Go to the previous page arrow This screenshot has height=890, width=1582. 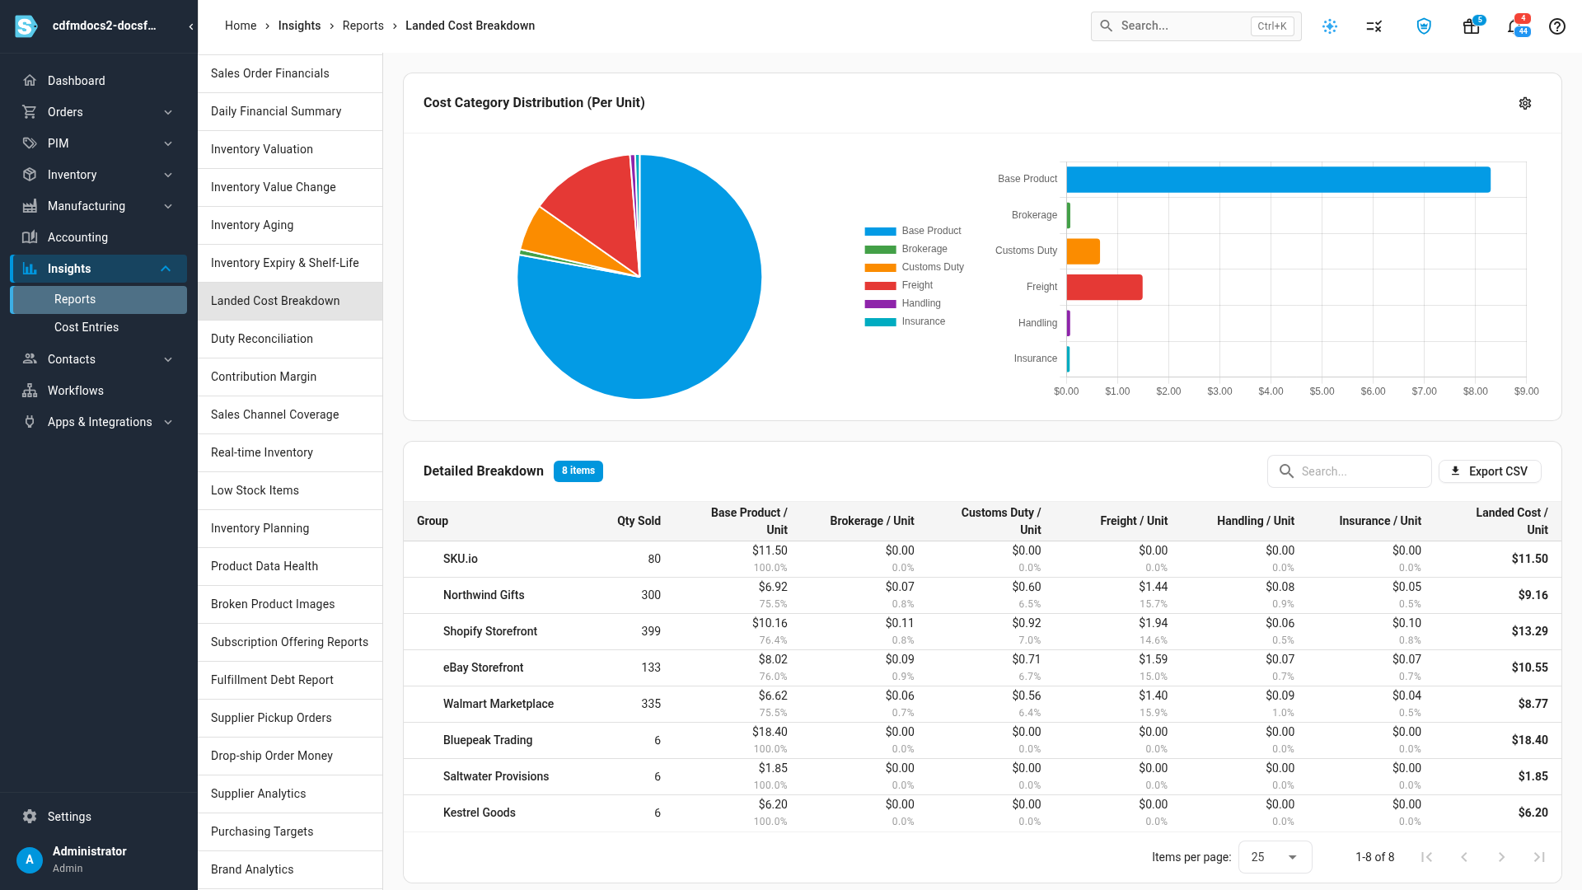coord(1464,857)
